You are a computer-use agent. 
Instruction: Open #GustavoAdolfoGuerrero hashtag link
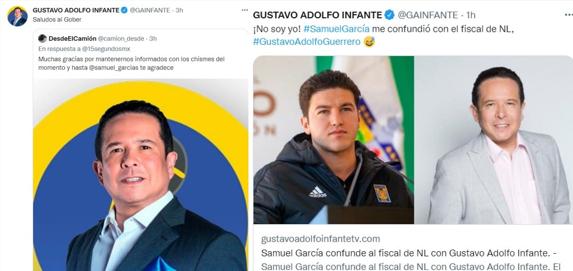coord(306,42)
